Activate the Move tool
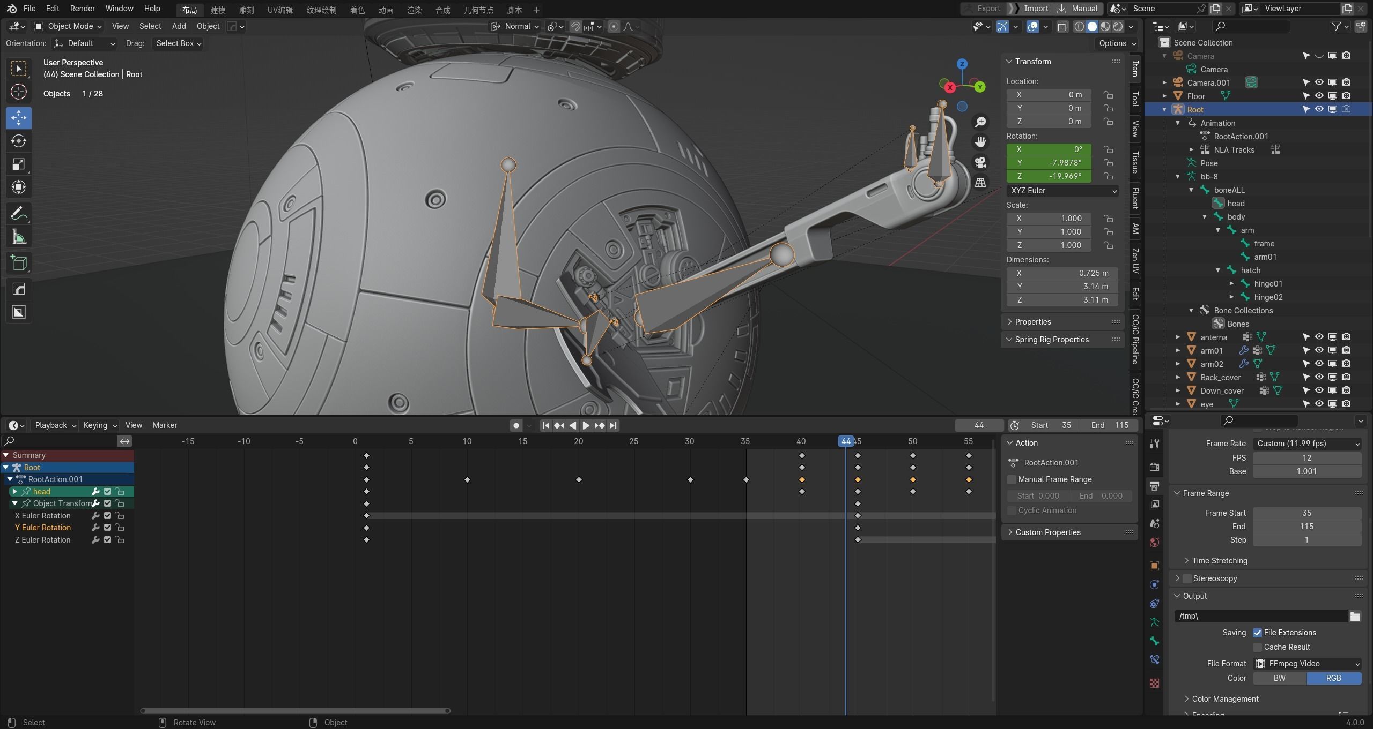Screen dimensions: 1373x729 coord(19,117)
